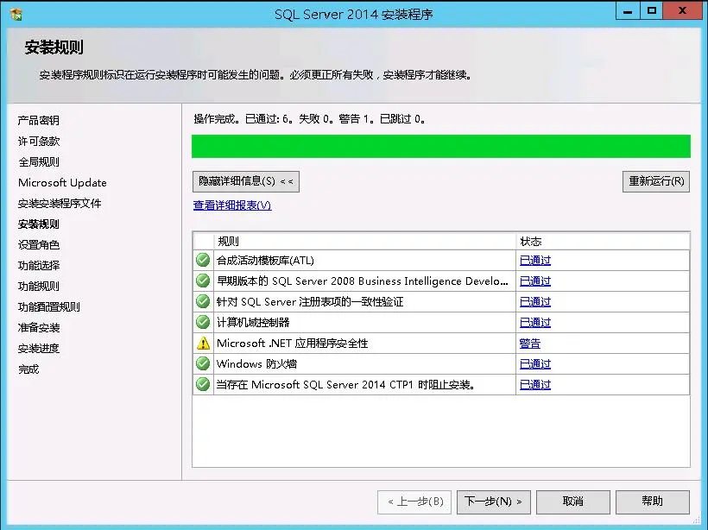The height and width of the screenshot is (530, 708).
Task: Close the SQL Server 2014 setup window
Action: (682, 11)
